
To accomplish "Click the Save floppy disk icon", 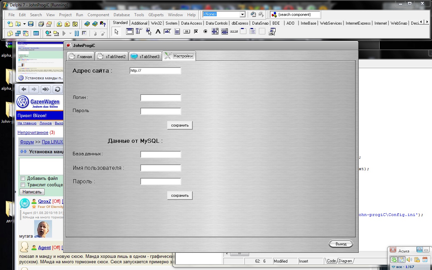I will click(x=31, y=24).
